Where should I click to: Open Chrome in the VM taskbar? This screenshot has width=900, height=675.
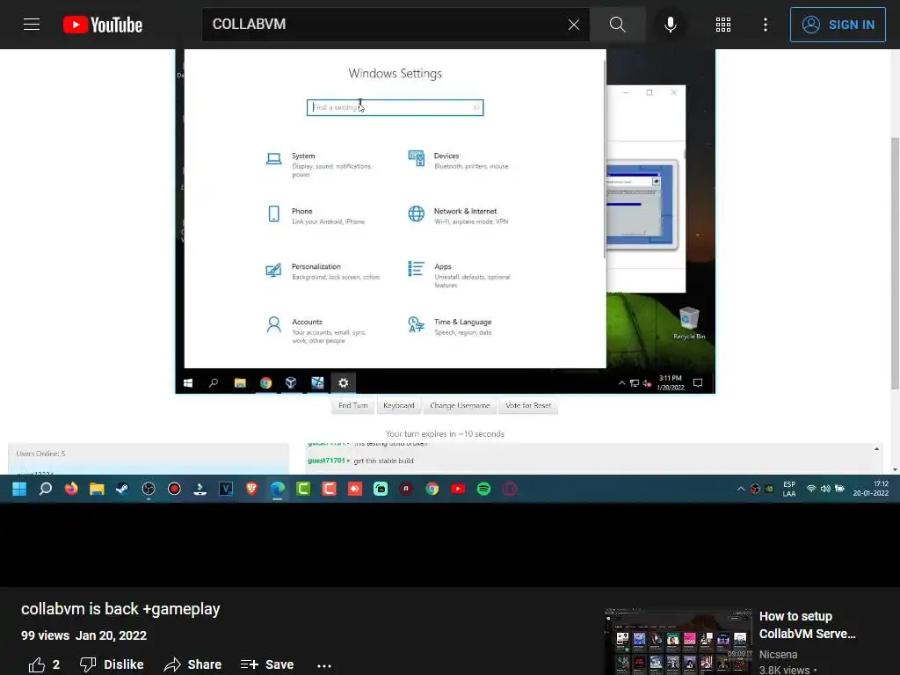(265, 383)
